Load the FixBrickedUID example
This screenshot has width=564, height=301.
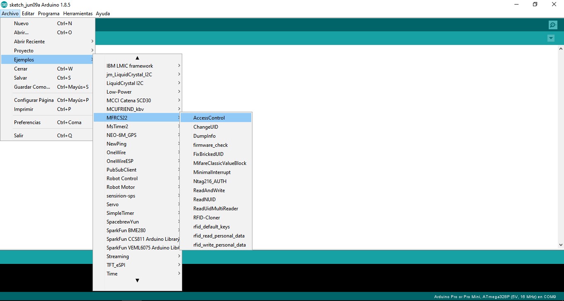point(216,154)
